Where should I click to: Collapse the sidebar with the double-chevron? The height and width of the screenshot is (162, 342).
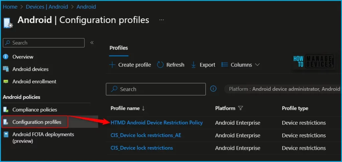point(92,43)
